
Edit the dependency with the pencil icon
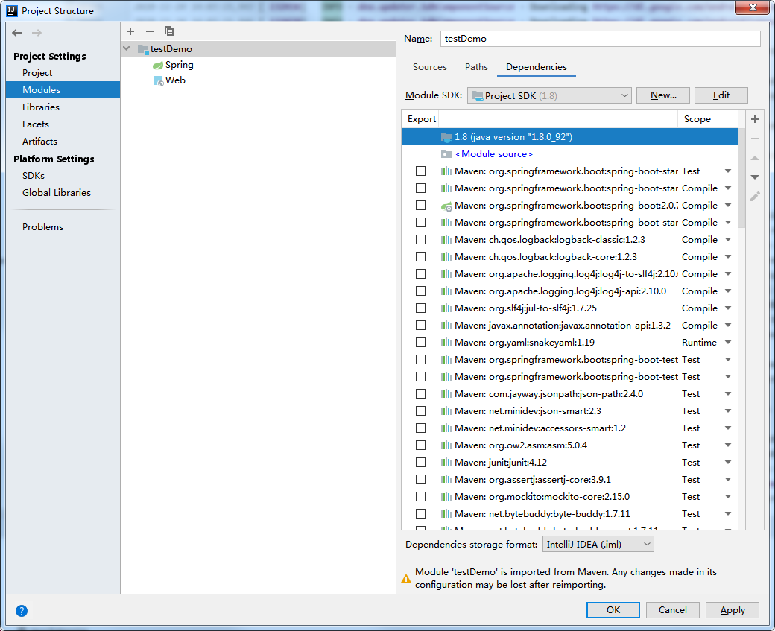point(755,197)
